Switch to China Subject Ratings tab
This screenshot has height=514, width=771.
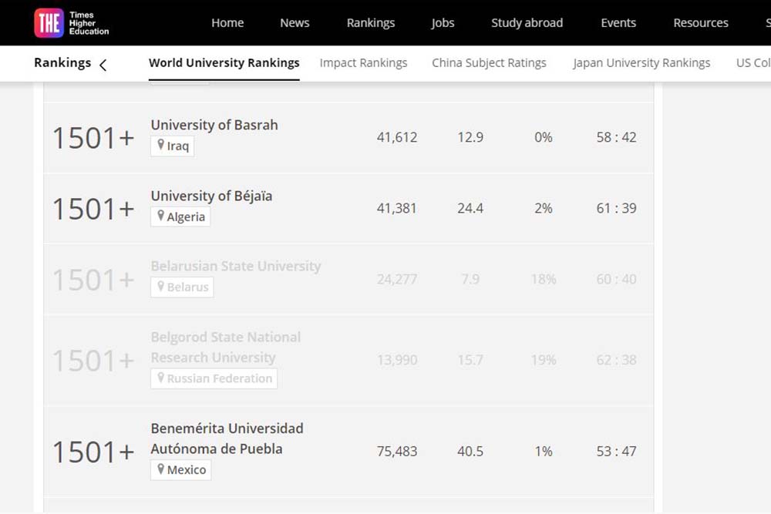489,63
